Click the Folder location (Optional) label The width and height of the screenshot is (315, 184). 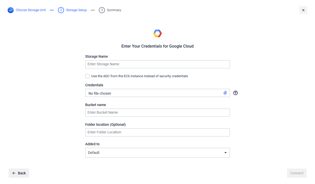[105, 125]
